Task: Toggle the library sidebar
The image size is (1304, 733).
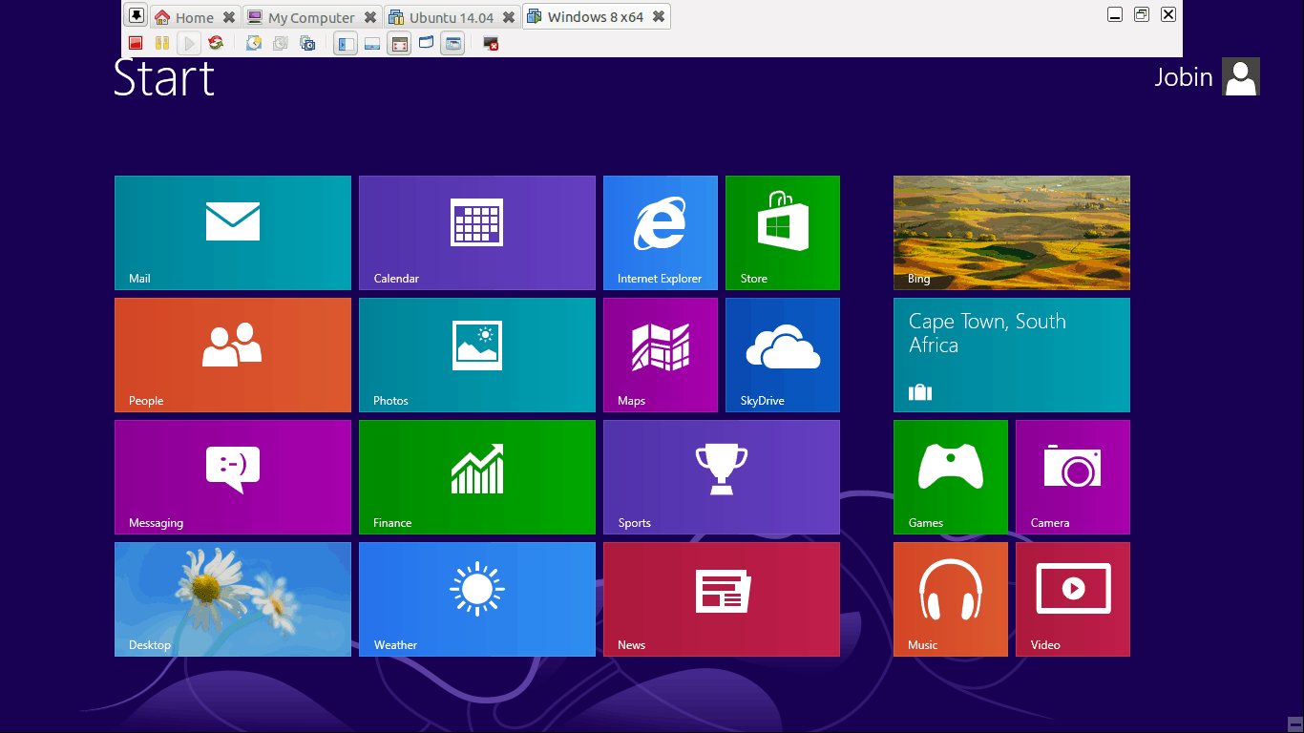Action: [x=345, y=43]
